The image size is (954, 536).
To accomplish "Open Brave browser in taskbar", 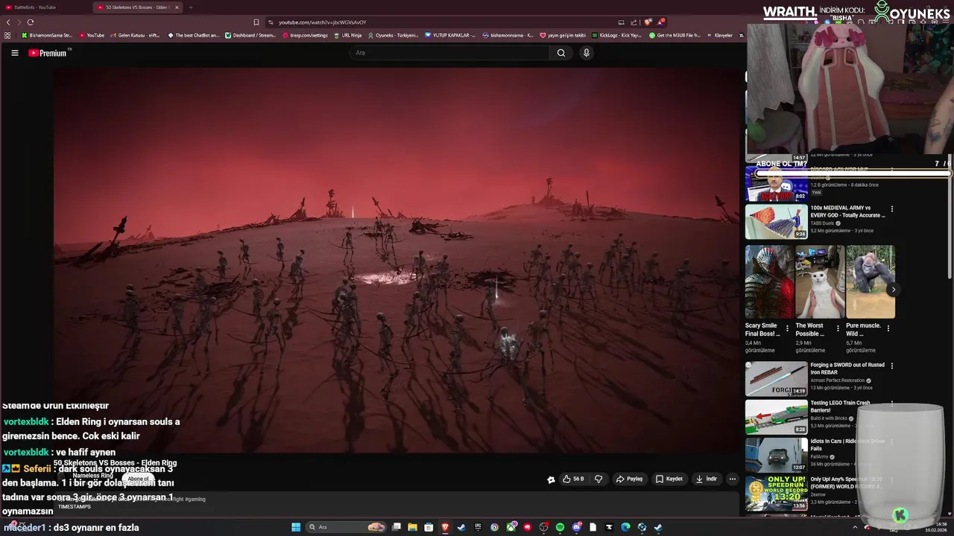I will 445,527.
